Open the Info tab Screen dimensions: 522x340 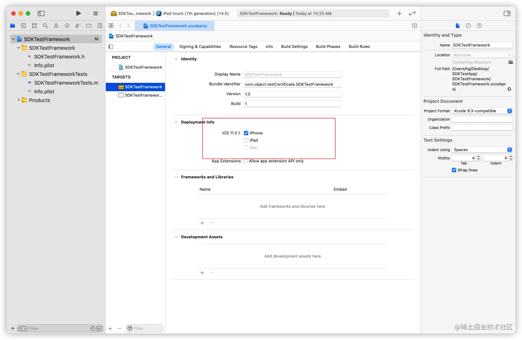coord(269,46)
